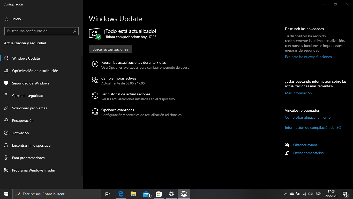Click the Más información link

pyautogui.click(x=298, y=93)
